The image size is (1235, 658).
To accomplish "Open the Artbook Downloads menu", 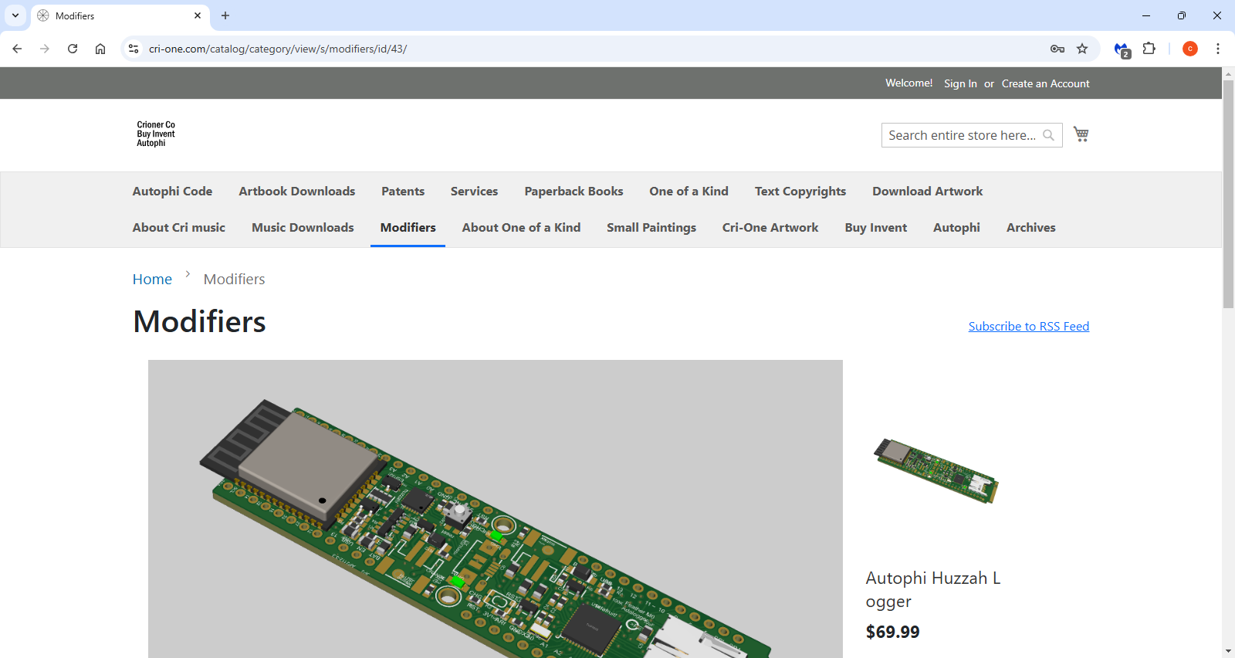I will (297, 191).
